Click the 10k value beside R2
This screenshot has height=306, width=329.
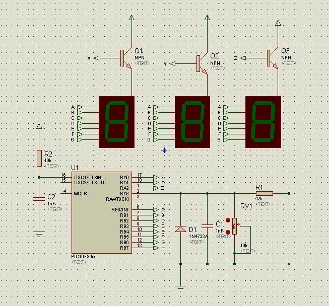click(48, 161)
